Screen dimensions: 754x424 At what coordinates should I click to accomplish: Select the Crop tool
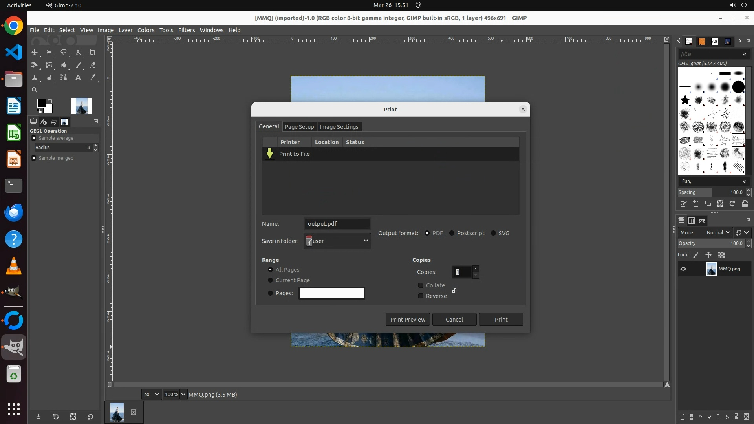[x=93, y=52]
